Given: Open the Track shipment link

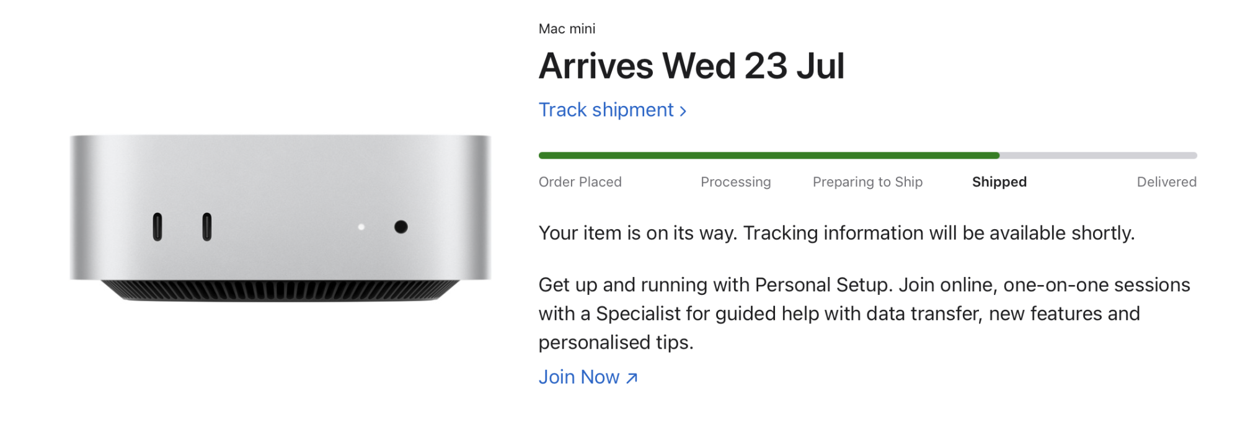Looking at the screenshot, I should (604, 110).
